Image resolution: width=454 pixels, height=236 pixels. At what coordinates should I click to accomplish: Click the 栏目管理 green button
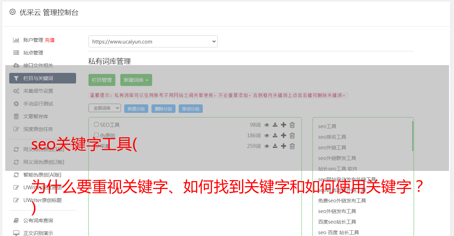102,80
